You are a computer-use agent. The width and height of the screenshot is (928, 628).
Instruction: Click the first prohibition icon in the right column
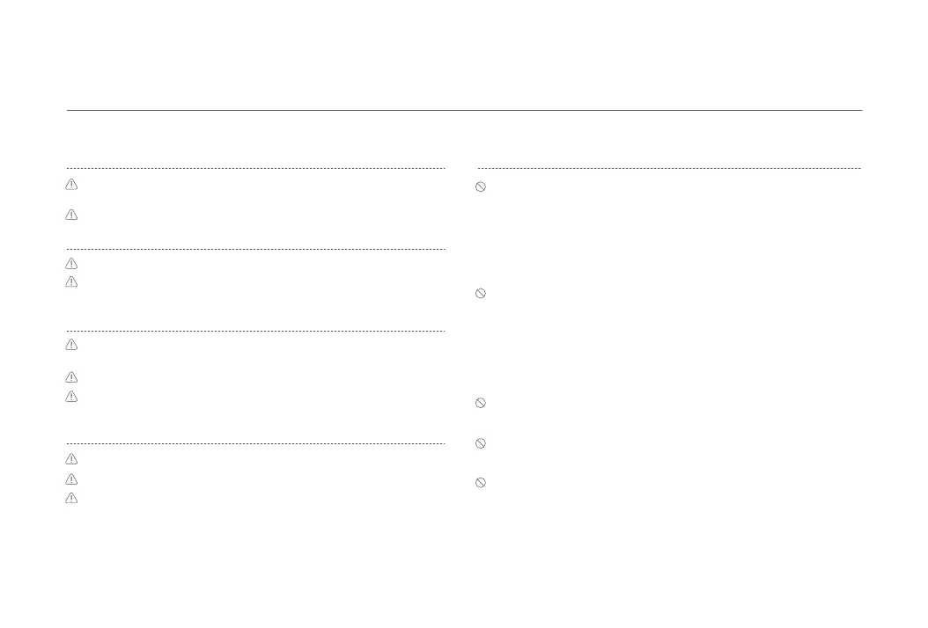pos(481,186)
